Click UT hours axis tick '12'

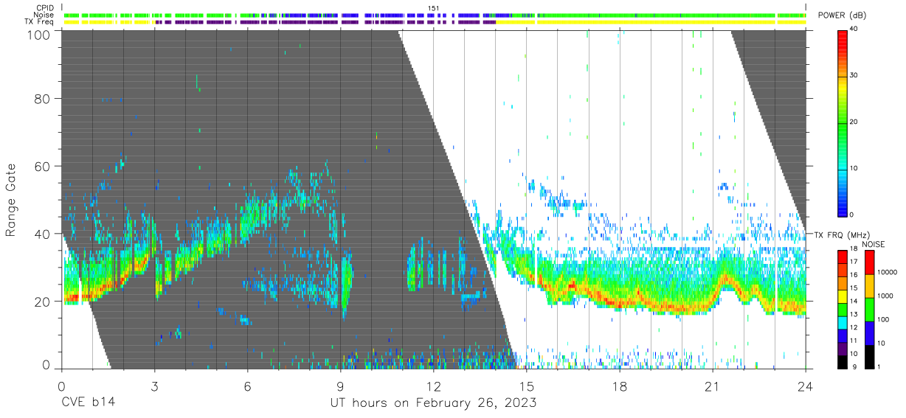coord(433,386)
